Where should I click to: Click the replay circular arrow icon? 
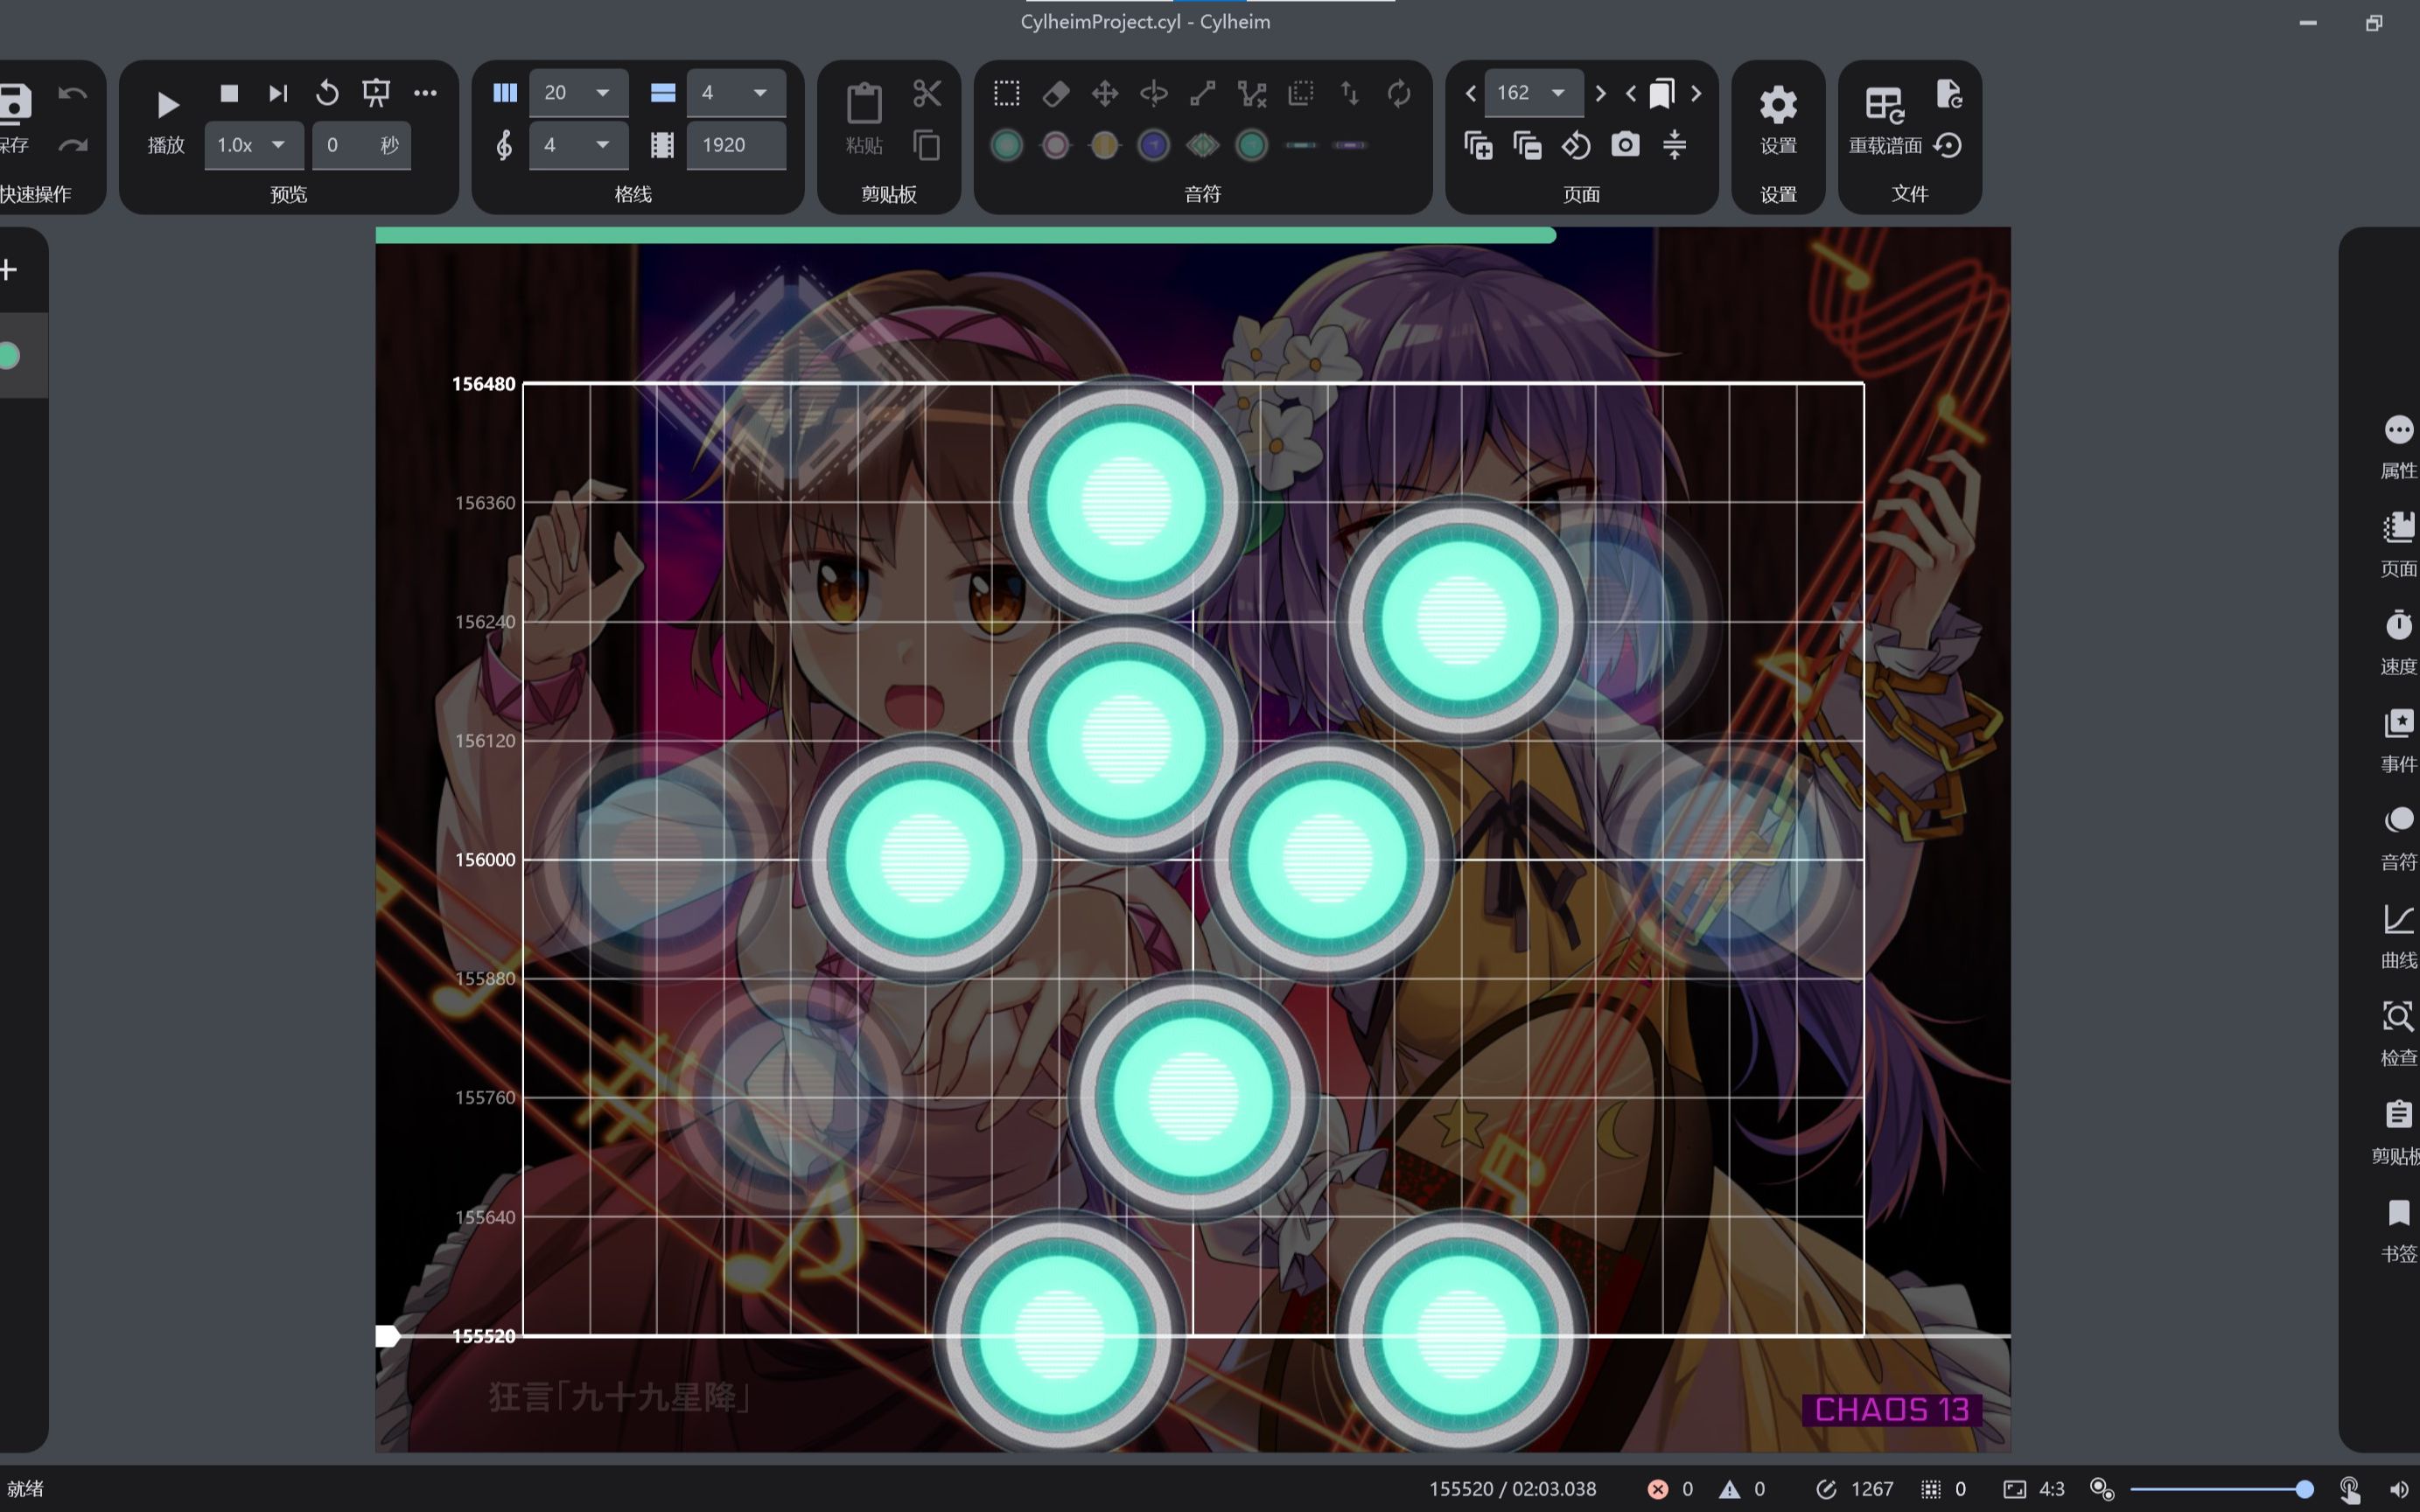pos(327,93)
